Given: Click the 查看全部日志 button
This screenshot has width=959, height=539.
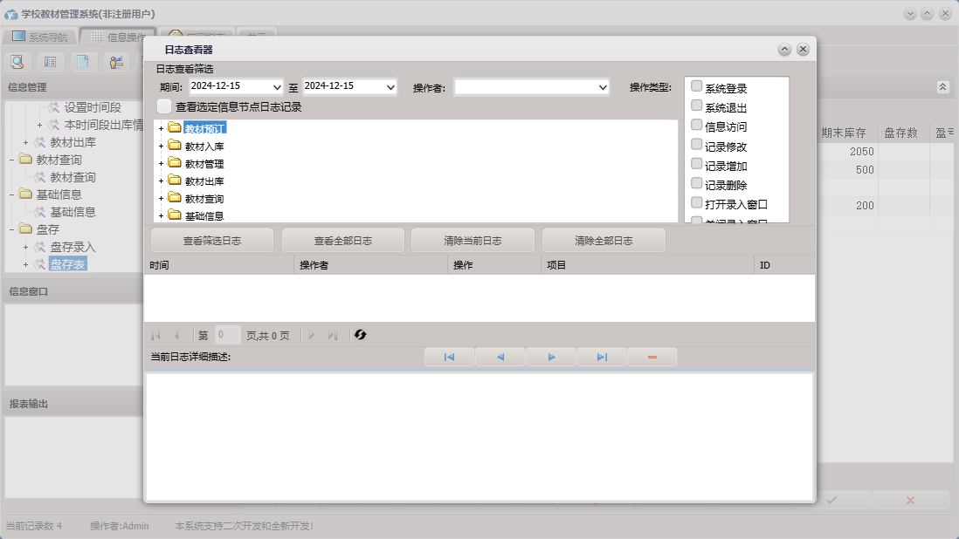Looking at the screenshot, I should [x=343, y=241].
